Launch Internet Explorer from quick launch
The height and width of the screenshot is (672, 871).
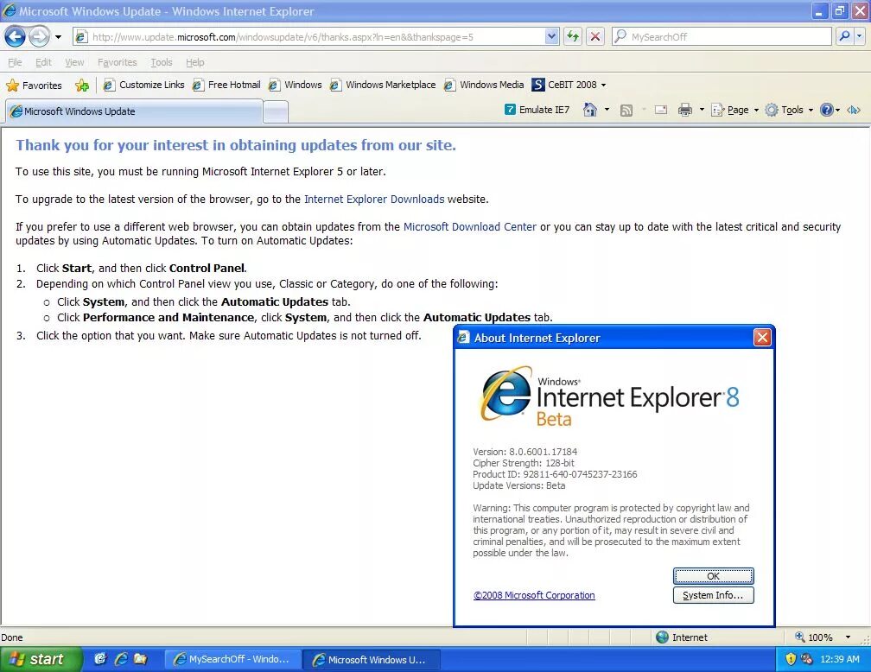121,659
